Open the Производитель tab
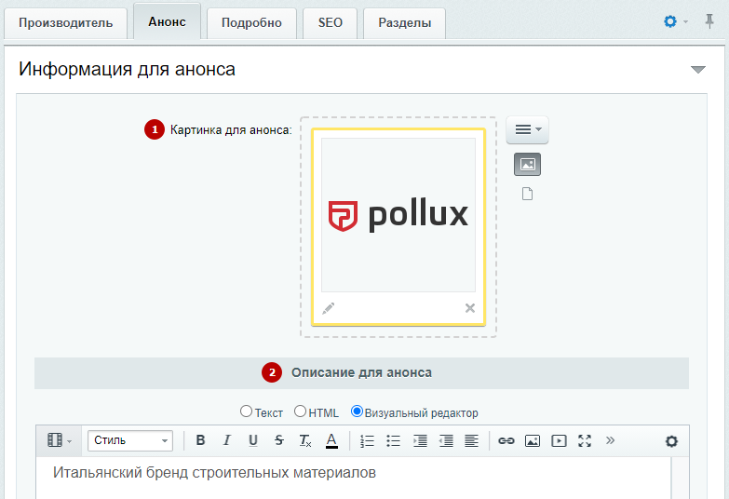 pos(65,22)
